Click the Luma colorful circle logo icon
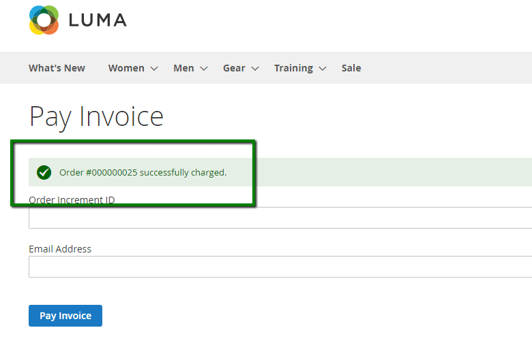Image resolution: width=532 pixels, height=362 pixels. click(44, 20)
